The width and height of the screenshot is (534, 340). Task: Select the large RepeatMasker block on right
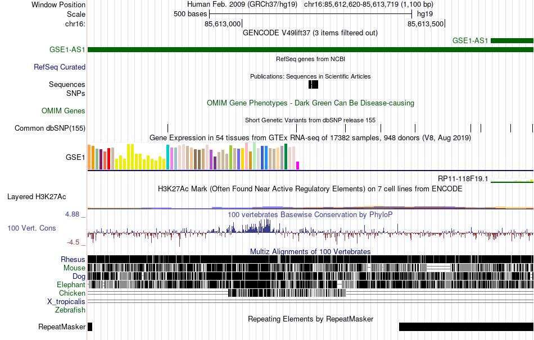tap(466, 327)
